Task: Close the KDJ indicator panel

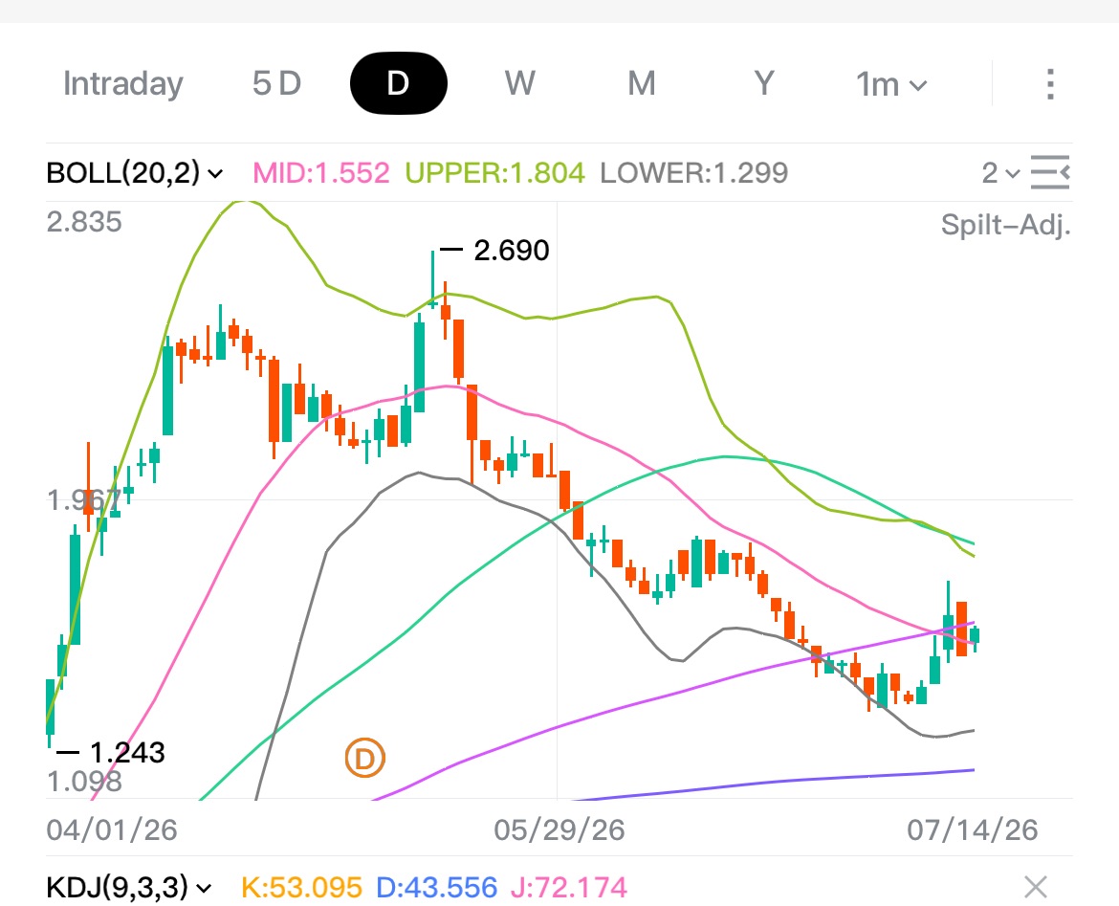Action: 1036,888
